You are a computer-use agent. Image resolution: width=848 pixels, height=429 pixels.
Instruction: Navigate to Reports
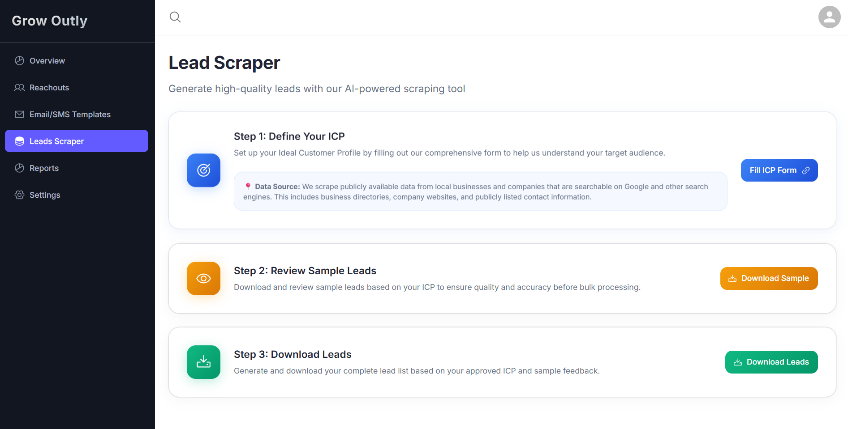tap(44, 168)
